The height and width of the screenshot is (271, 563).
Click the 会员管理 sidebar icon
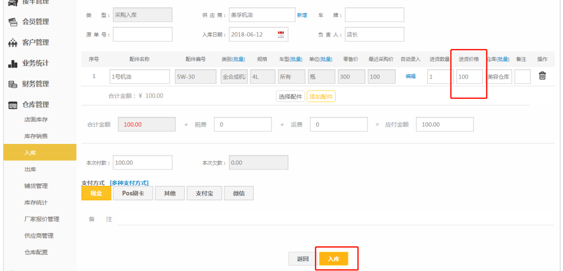pyautogui.click(x=13, y=22)
